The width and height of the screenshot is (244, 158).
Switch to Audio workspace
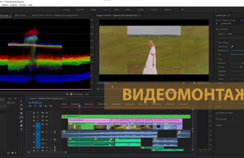[x=128, y=10]
